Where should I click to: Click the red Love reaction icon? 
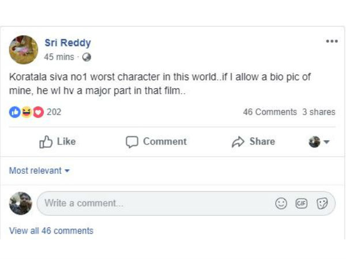[x=38, y=112]
